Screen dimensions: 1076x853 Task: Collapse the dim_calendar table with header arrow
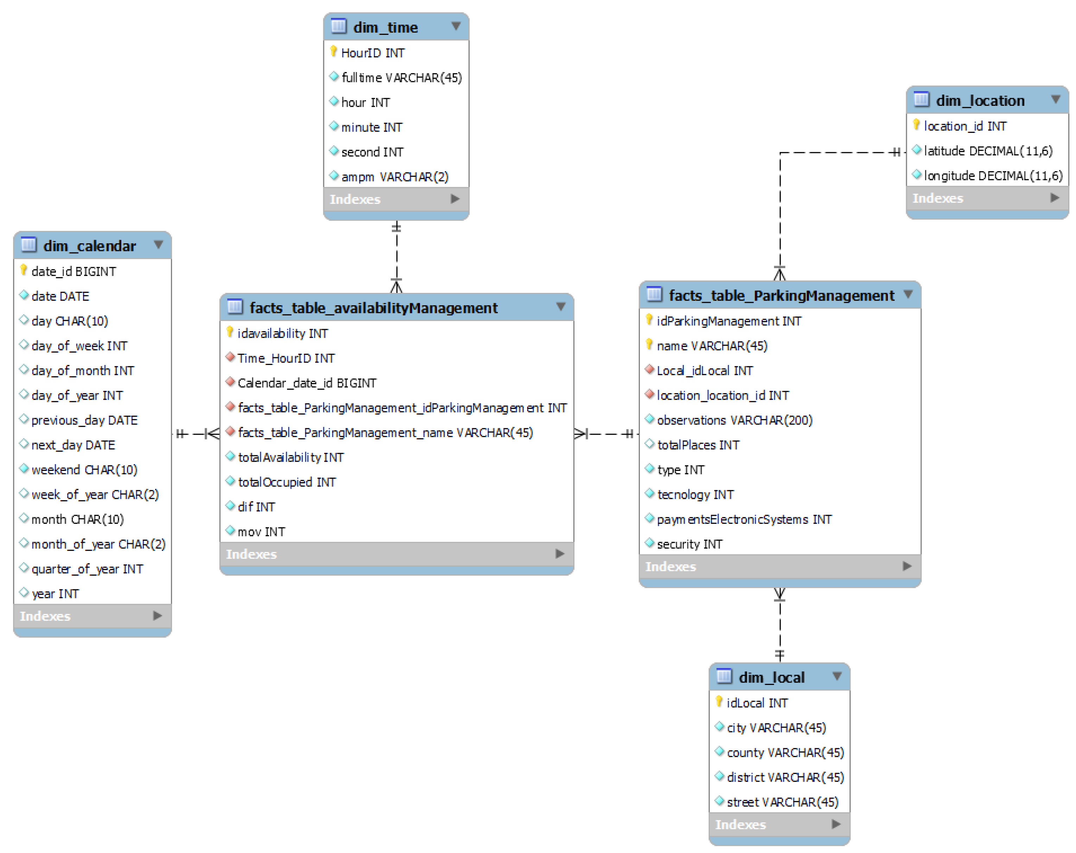pyautogui.click(x=158, y=244)
